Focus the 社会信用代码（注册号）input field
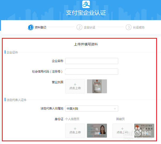The height and width of the screenshot is (144, 161). [92, 71]
